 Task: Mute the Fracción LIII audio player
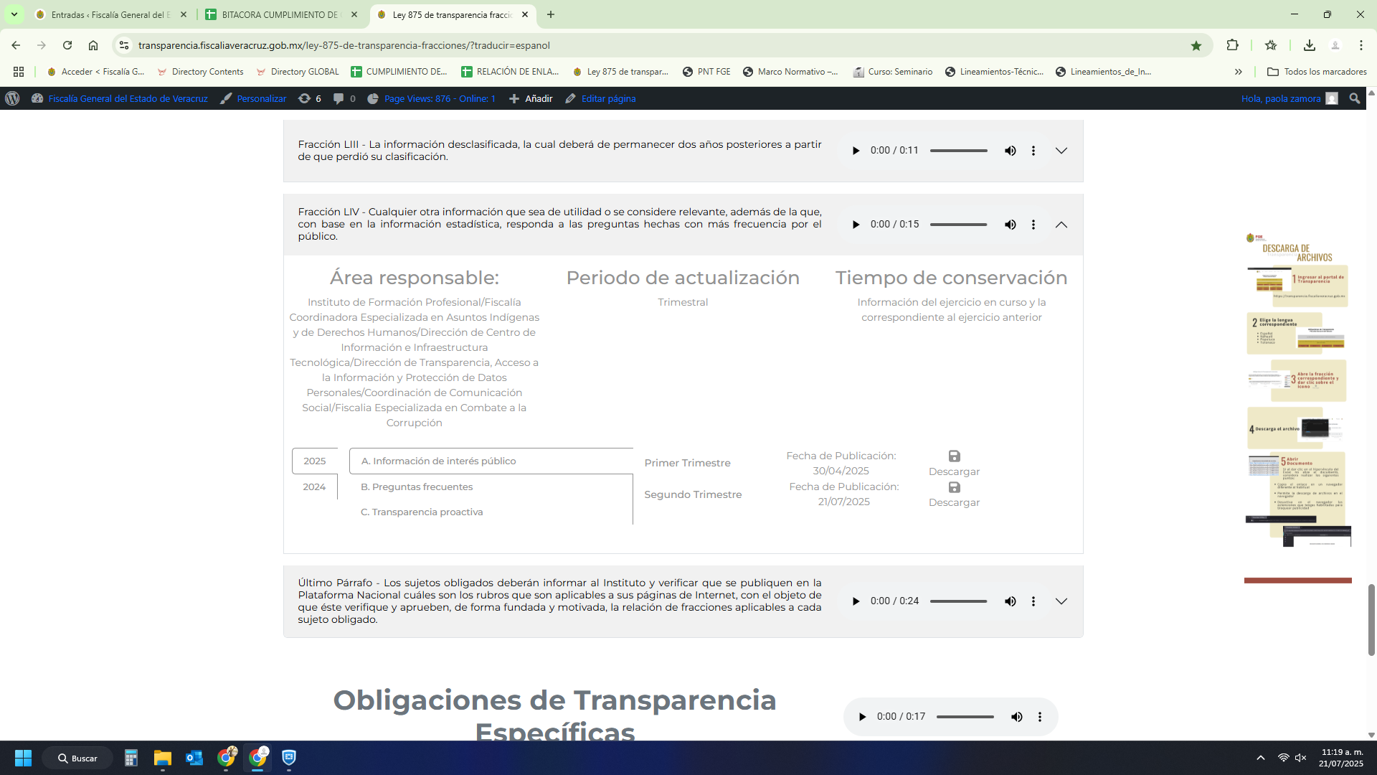[x=1010, y=151]
